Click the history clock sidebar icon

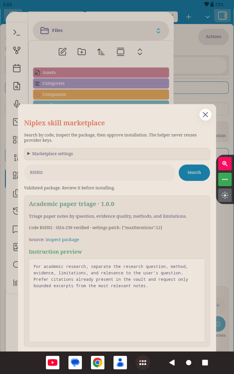16,211
